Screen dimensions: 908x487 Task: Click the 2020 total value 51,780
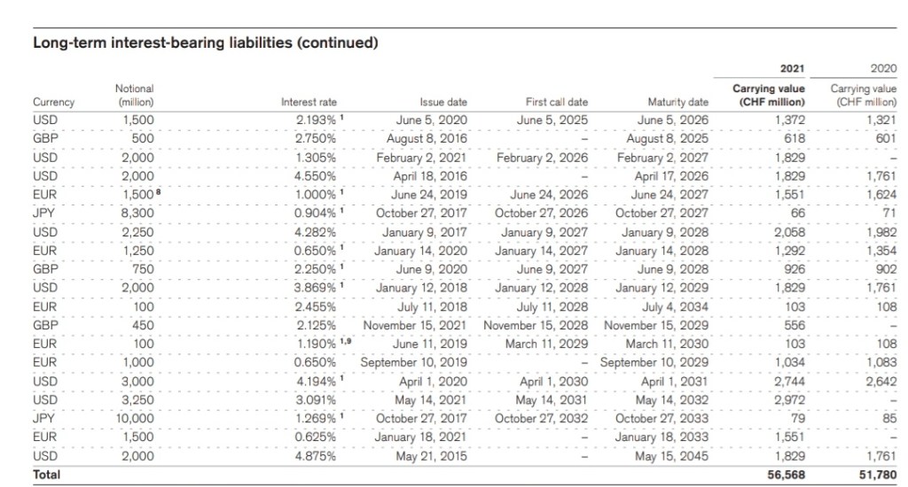click(876, 474)
